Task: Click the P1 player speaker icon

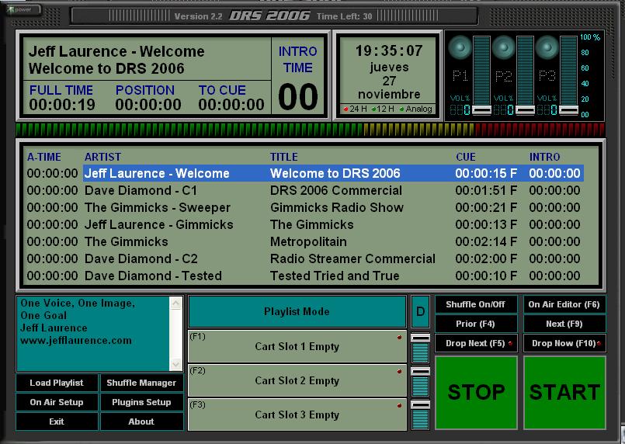Action: (460, 47)
